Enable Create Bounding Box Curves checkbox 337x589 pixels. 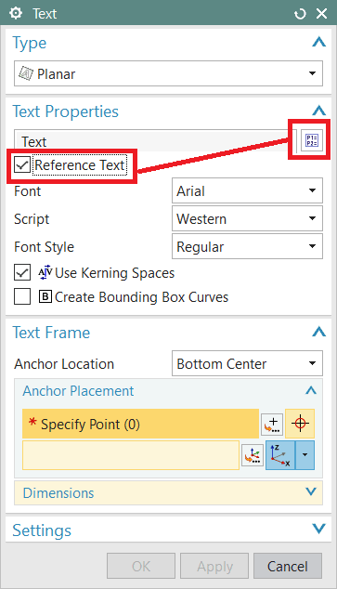[x=22, y=296]
